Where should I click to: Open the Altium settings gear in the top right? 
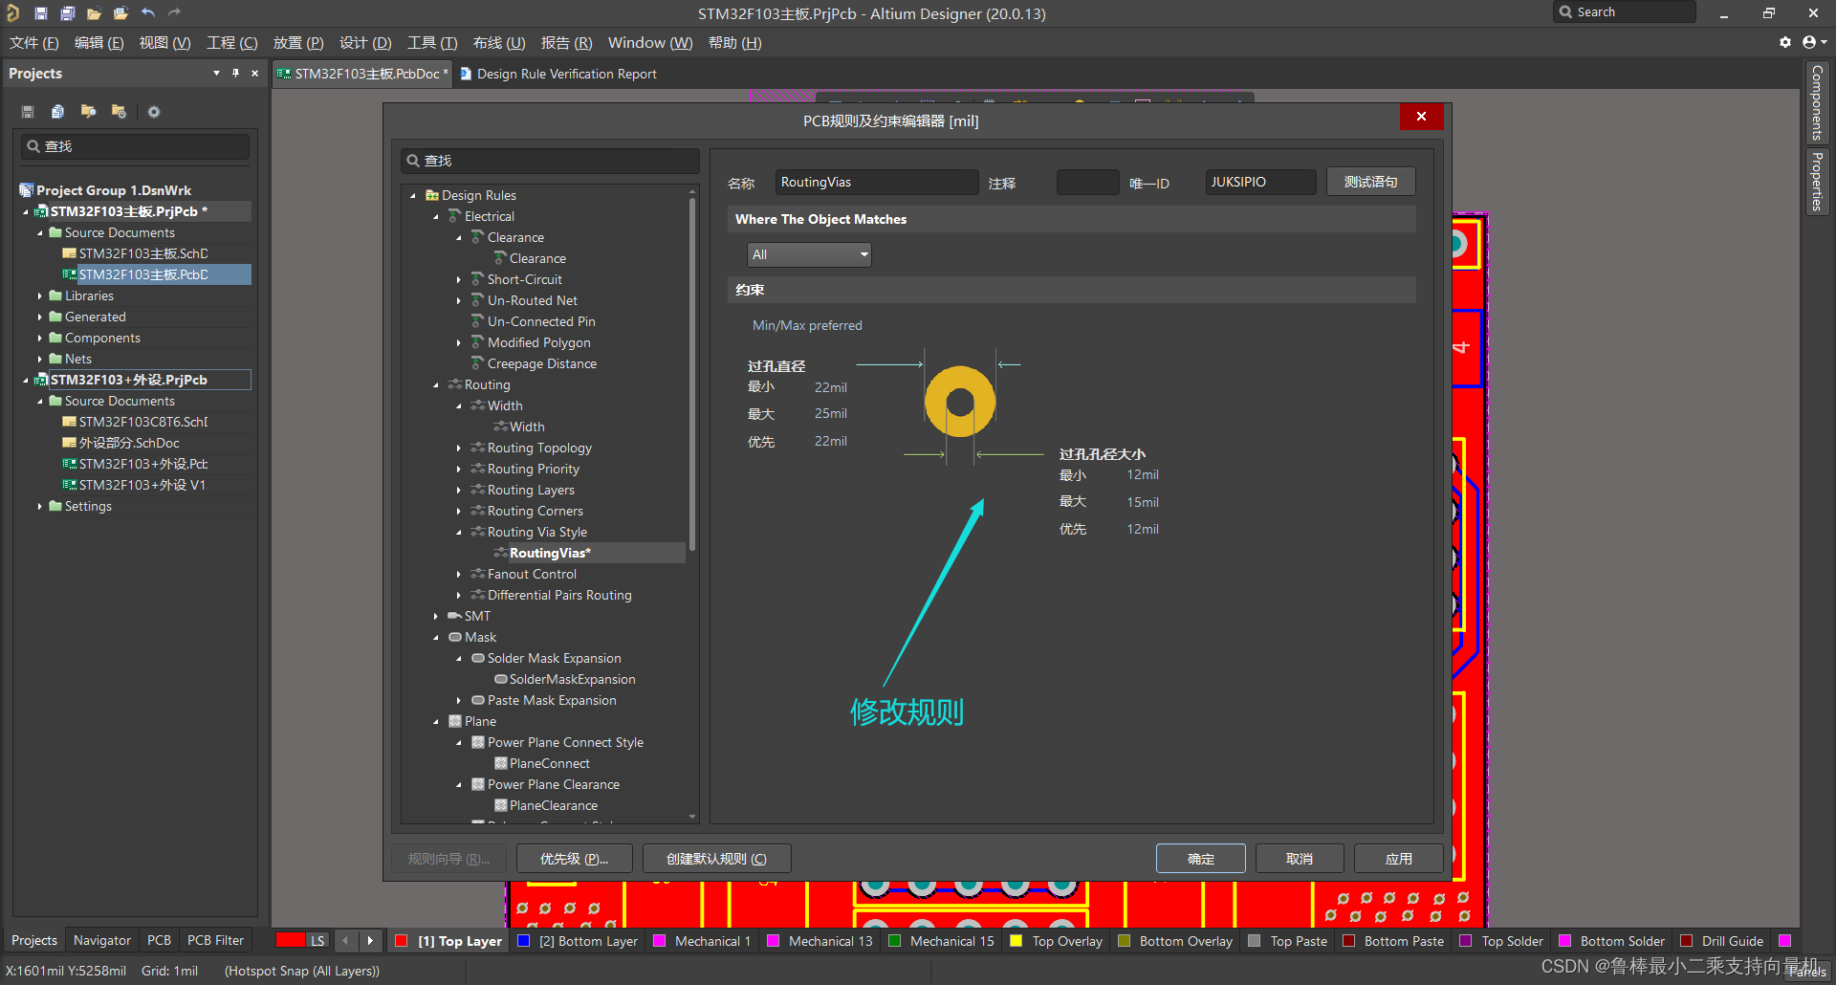point(1784,42)
